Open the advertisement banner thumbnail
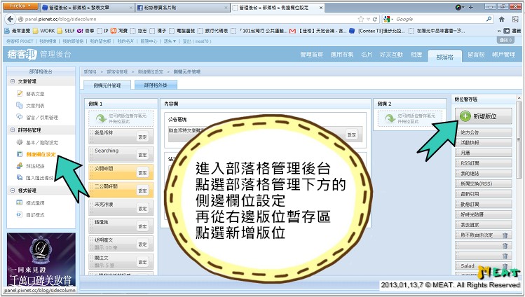 41,260
